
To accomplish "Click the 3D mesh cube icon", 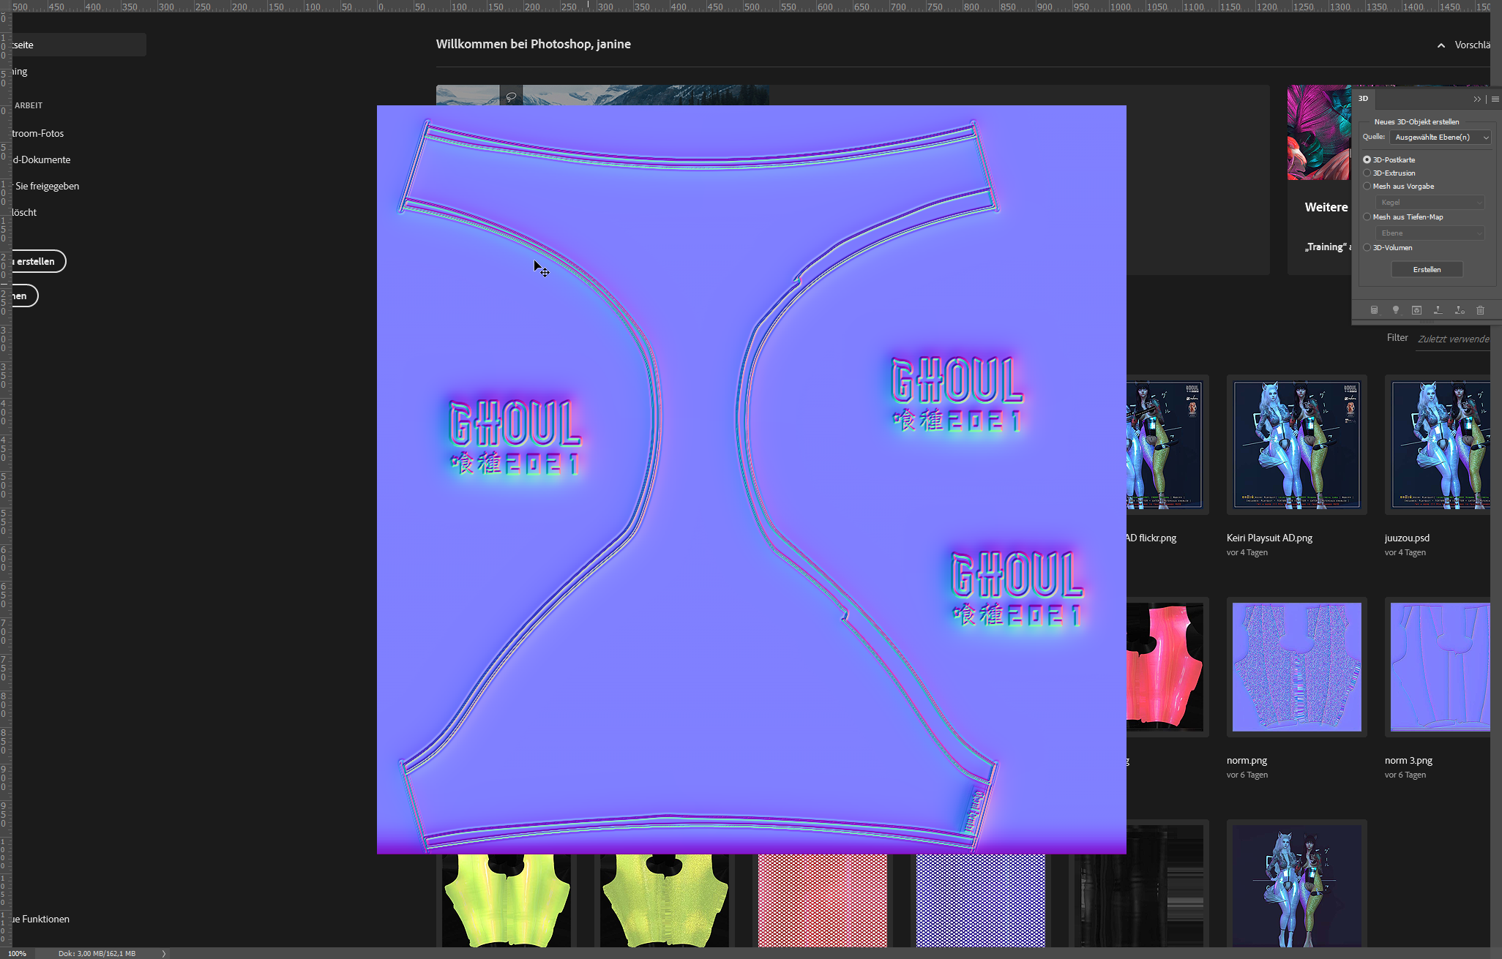I will (1417, 310).
